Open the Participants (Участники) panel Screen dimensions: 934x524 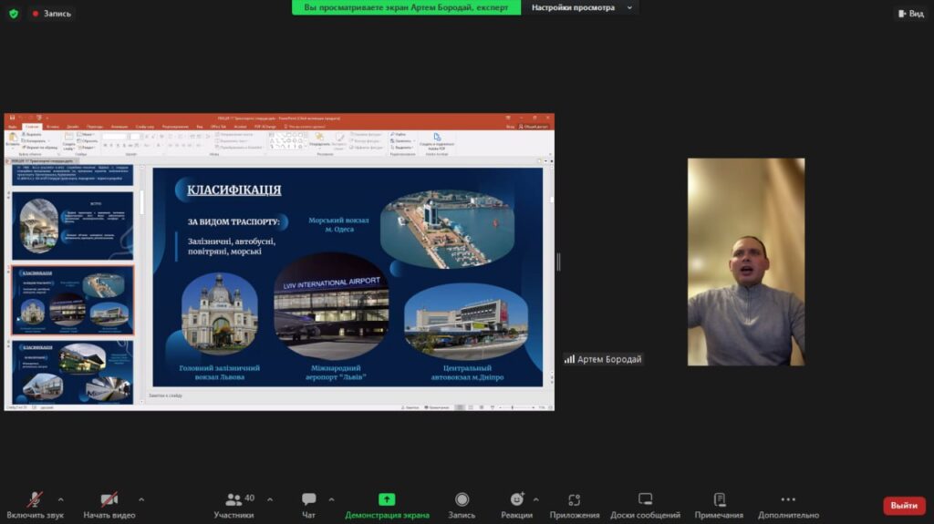(x=235, y=499)
